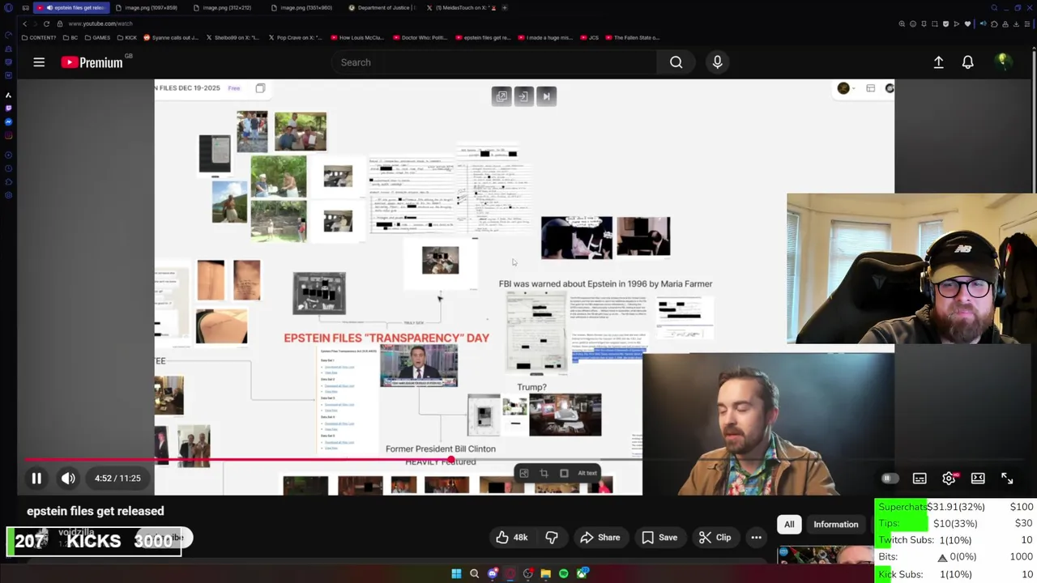Open Windows taskbar search
This screenshot has height=583, width=1037.
tap(474, 574)
